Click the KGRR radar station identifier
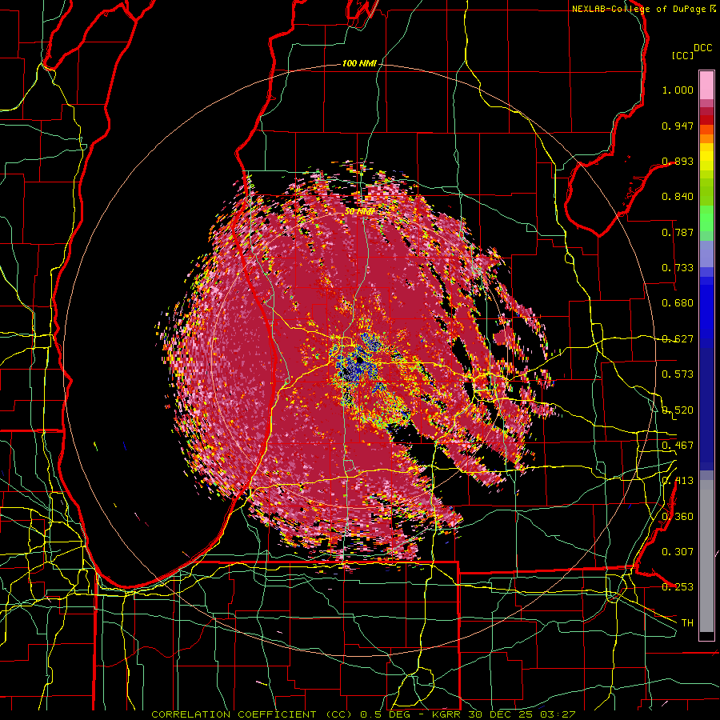The image size is (720, 720). pyautogui.click(x=448, y=714)
